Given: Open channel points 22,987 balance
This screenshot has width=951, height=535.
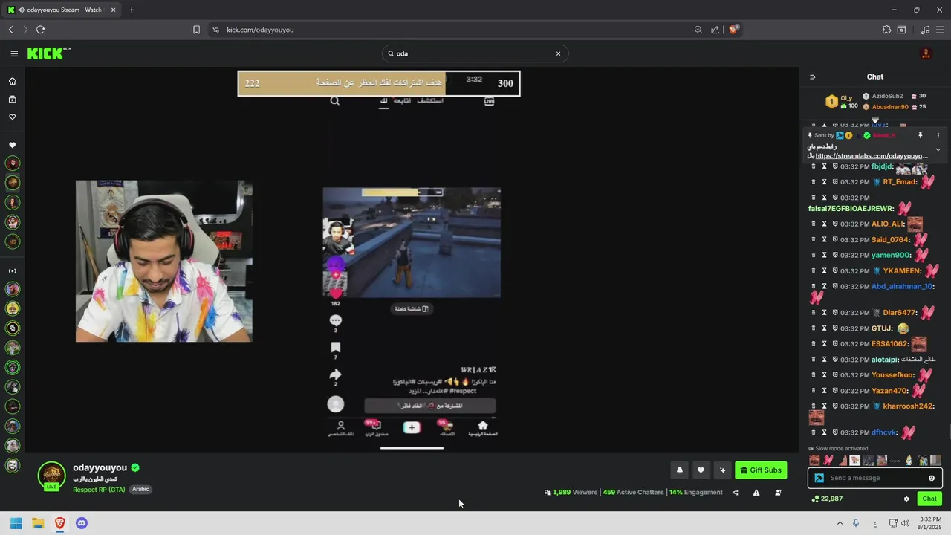Looking at the screenshot, I should tap(828, 499).
